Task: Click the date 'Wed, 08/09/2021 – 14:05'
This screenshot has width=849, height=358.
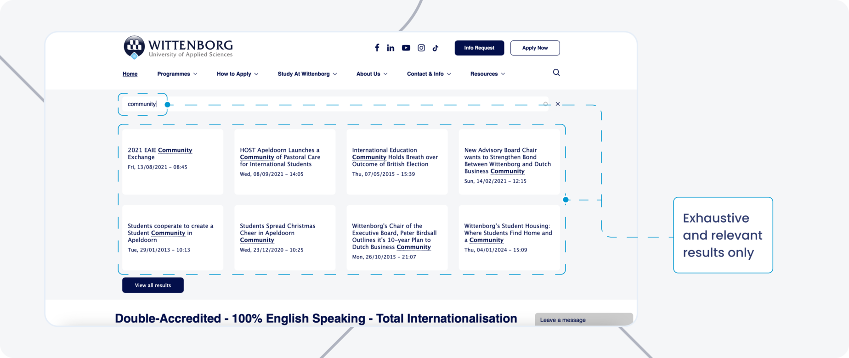Action: coord(272,174)
